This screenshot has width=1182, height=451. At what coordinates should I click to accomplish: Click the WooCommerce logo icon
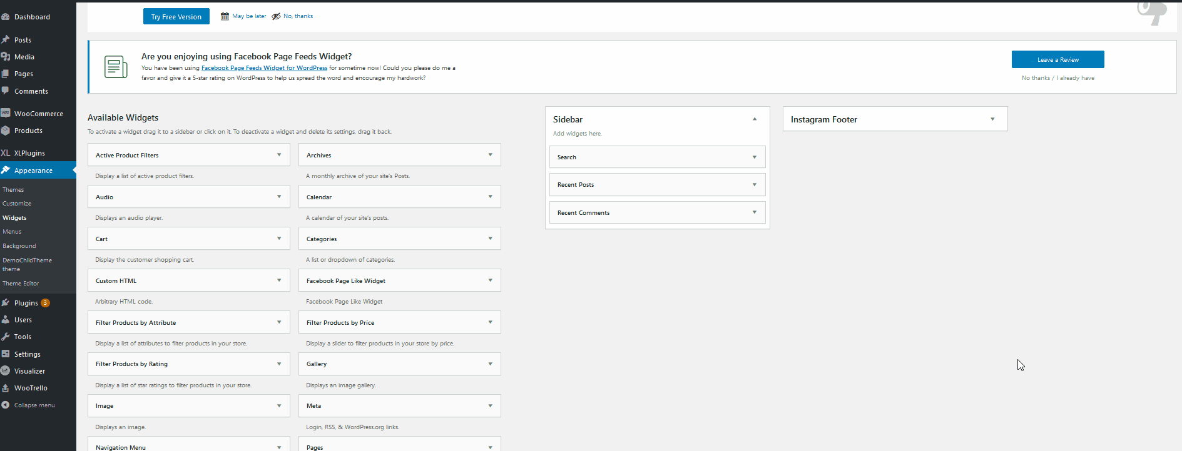click(6, 113)
